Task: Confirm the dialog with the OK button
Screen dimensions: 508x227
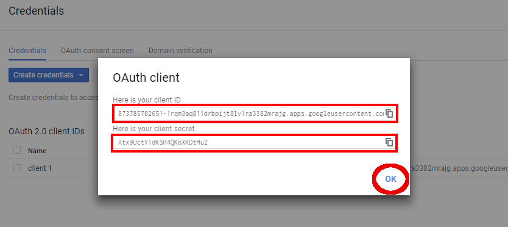Action: pos(390,179)
